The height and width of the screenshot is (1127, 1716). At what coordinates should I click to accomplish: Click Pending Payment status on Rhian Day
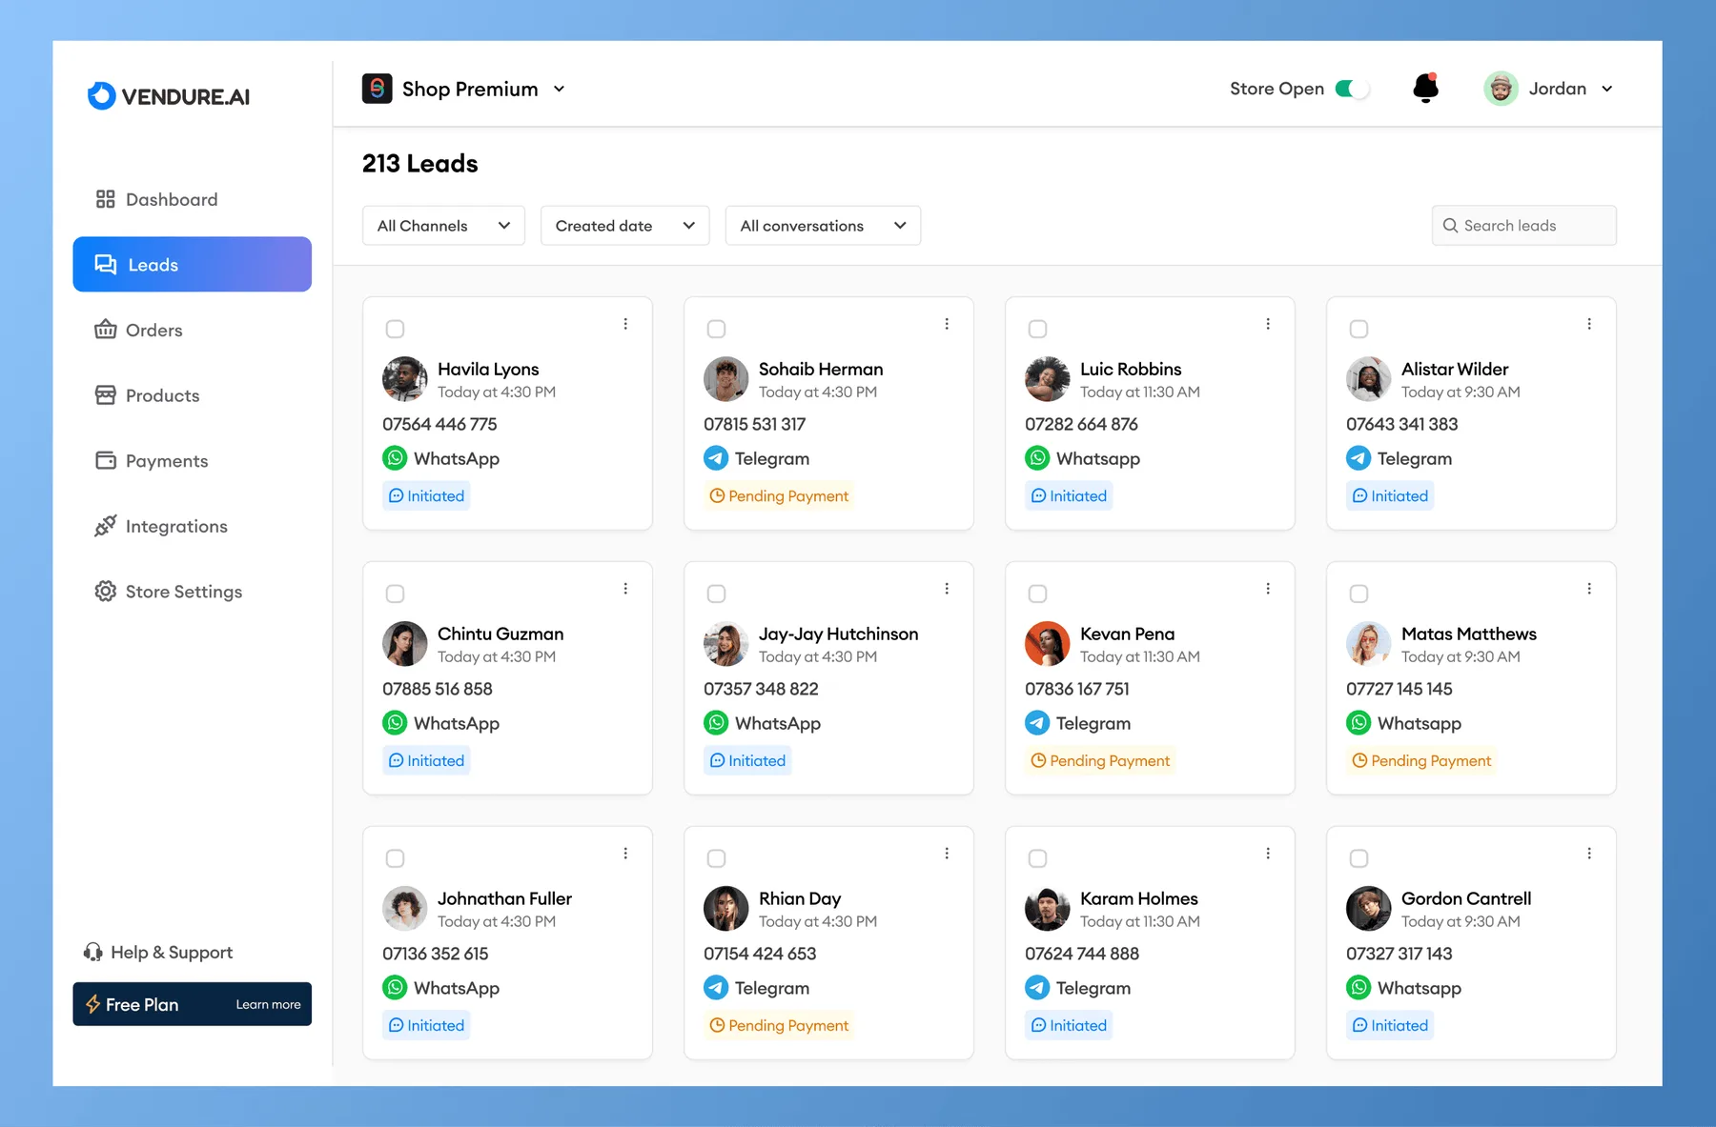click(x=779, y=1025)
